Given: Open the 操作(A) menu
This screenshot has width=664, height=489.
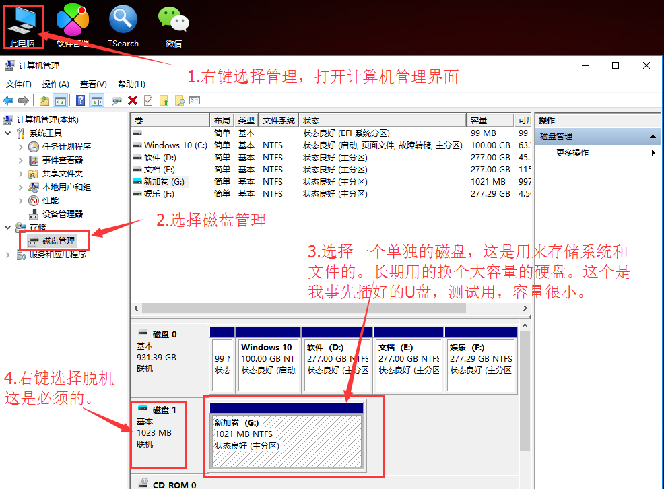Looking at the screenshot, I should coord(55,84).
